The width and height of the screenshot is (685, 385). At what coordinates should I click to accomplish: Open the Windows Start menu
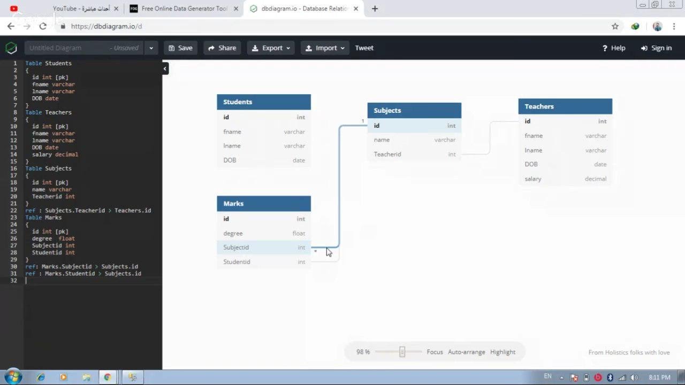point(13,377)
